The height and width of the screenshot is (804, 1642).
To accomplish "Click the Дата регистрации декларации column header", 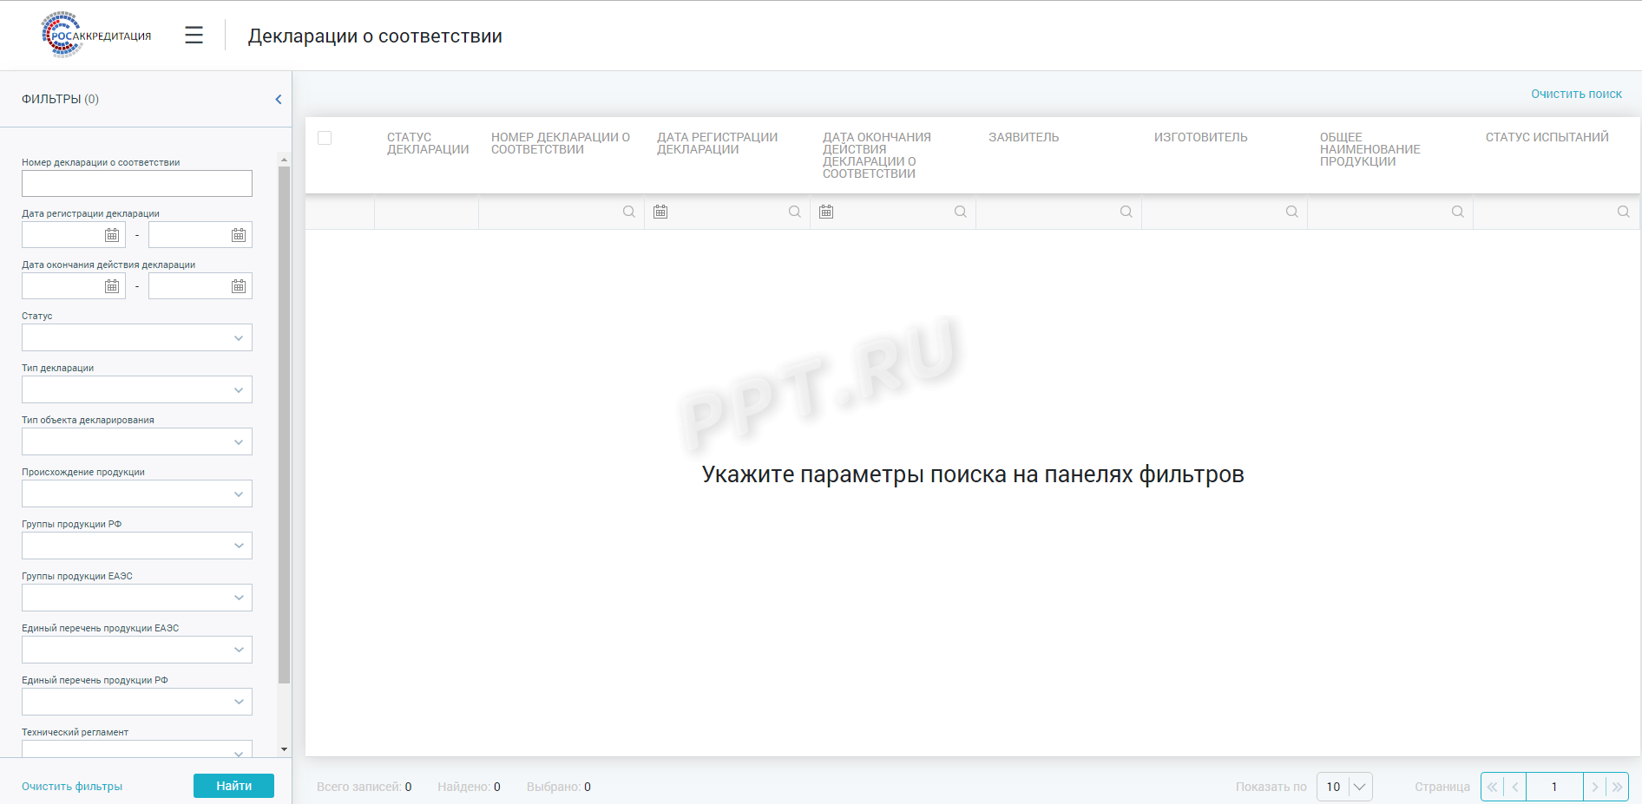I will click(717, 143).
